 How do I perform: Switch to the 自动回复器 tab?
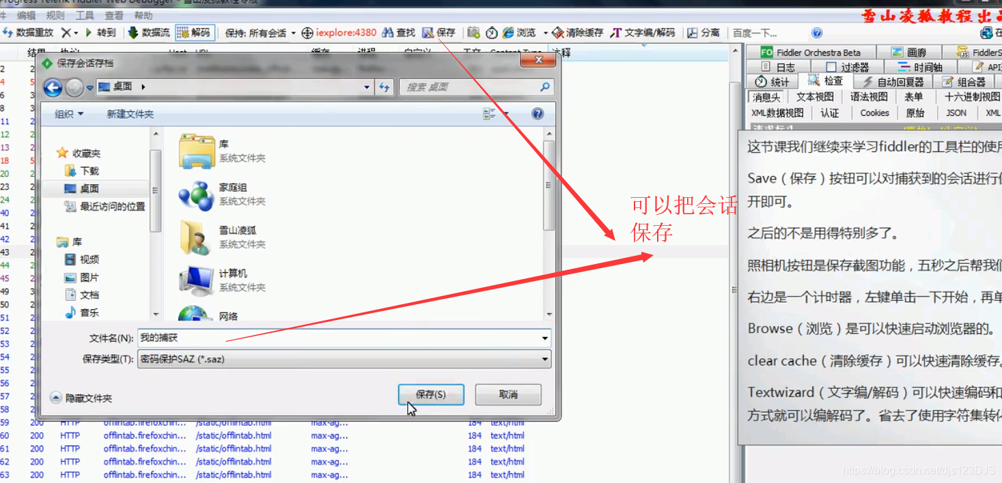pyautogui.click(x=893, y=82)
